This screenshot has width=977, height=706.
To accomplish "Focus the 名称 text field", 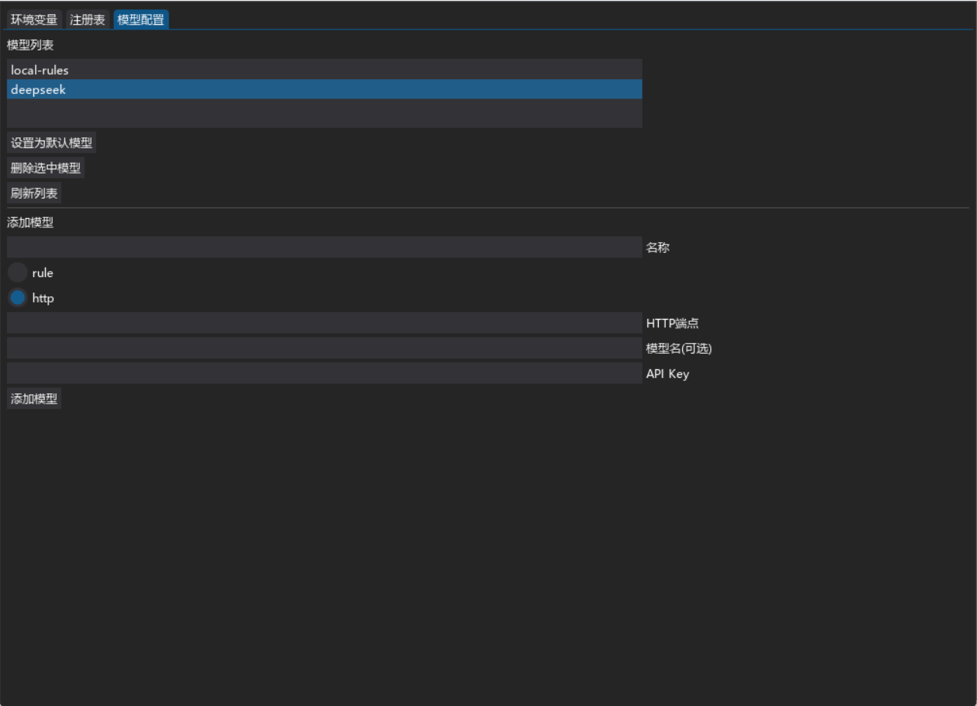I will click(x=324, y=247).
